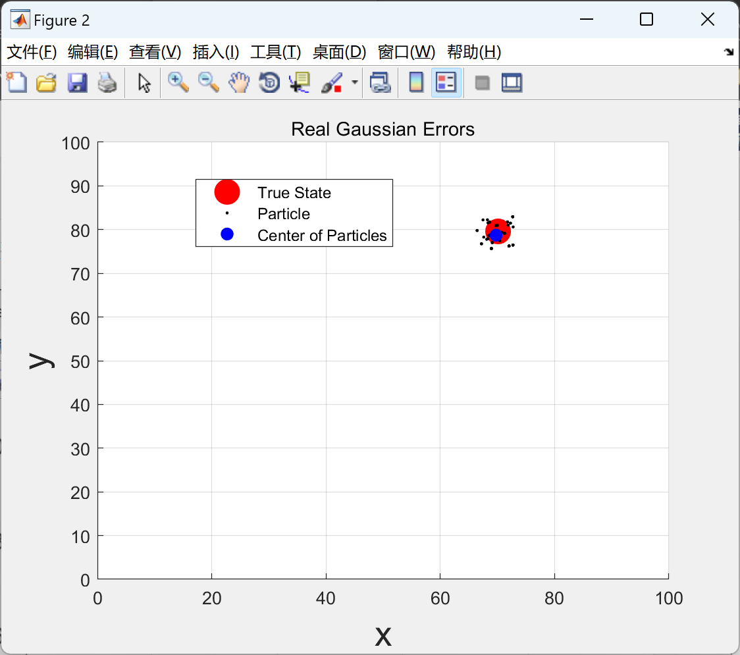Screen dimensions: 740x655
Task: Click the MATLAB logo in title bar
Action: [x=20, y=20]
